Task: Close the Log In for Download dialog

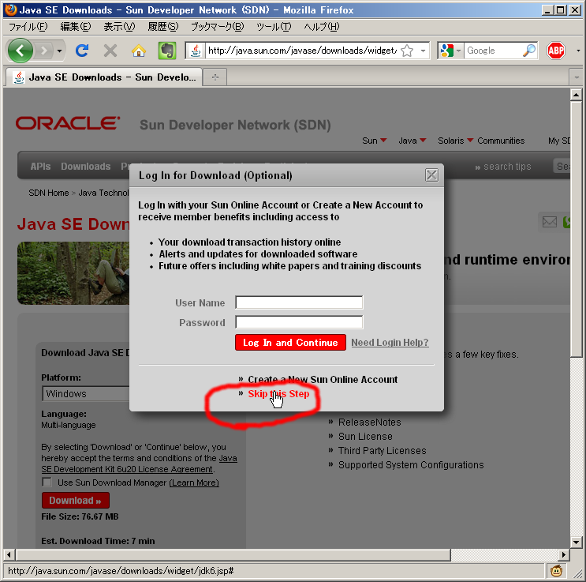Action: click(431, 175)
